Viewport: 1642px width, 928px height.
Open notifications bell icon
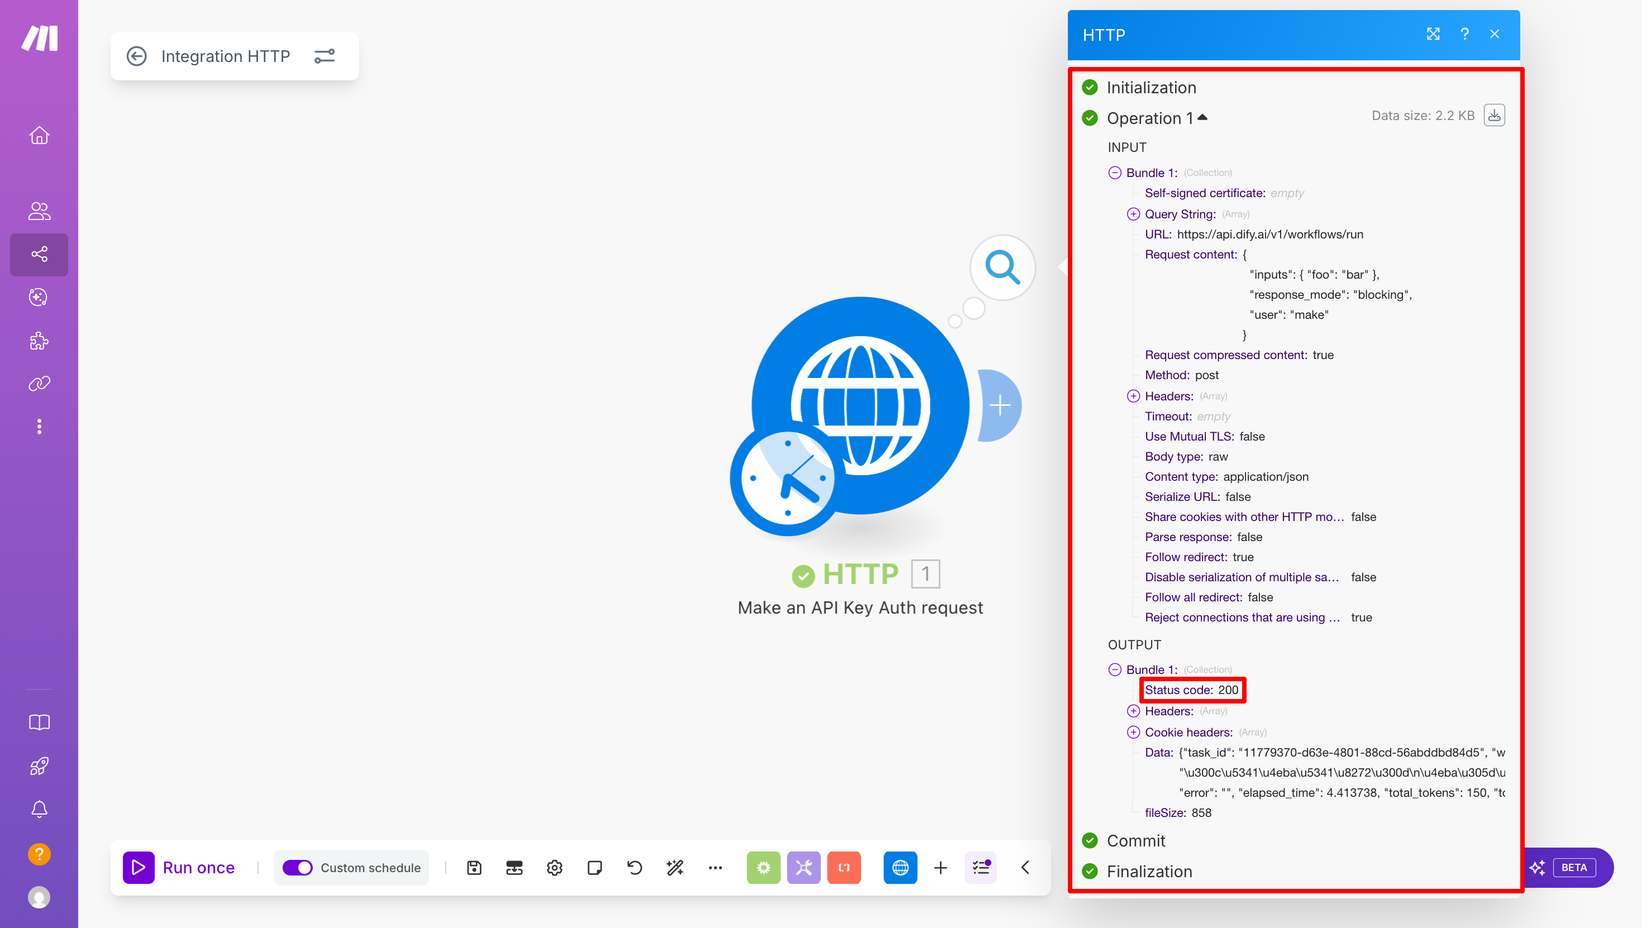[39, 809]
